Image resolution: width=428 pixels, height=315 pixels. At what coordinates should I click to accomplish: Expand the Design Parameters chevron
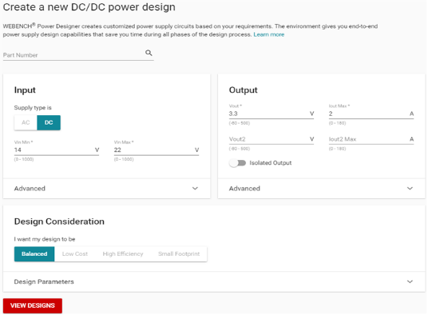(410, 281)
